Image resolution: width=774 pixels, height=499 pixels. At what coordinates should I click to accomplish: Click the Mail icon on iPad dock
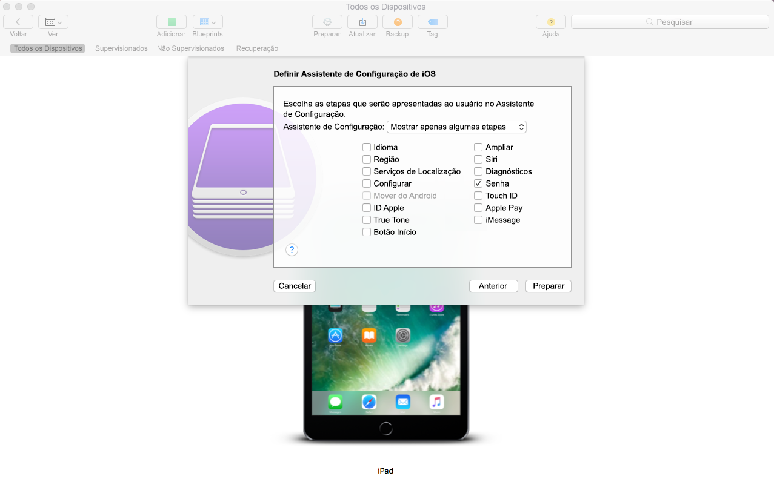click(x=403, y=402)
